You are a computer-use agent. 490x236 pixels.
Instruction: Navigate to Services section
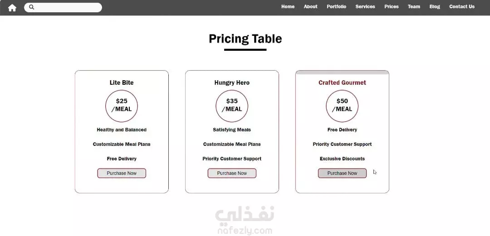click(365, 7)
